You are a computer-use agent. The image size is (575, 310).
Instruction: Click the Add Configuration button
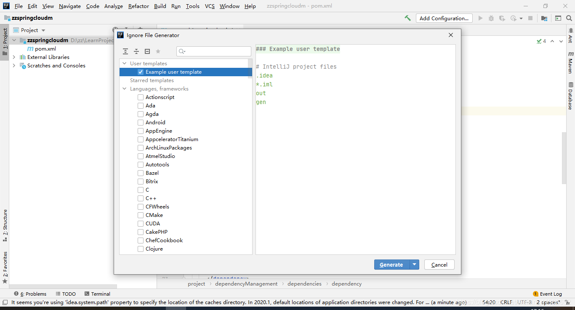point(444,18)
